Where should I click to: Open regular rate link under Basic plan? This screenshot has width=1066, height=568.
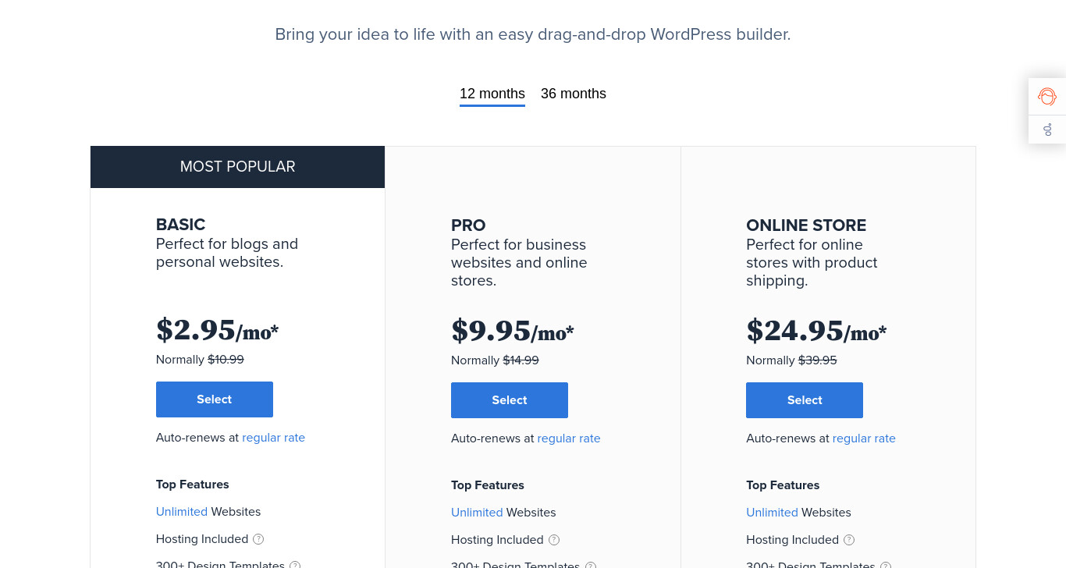(273, 438)
